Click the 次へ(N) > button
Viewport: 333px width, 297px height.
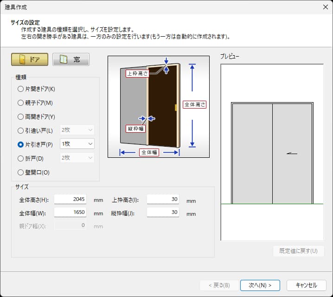tap(260, 285)
